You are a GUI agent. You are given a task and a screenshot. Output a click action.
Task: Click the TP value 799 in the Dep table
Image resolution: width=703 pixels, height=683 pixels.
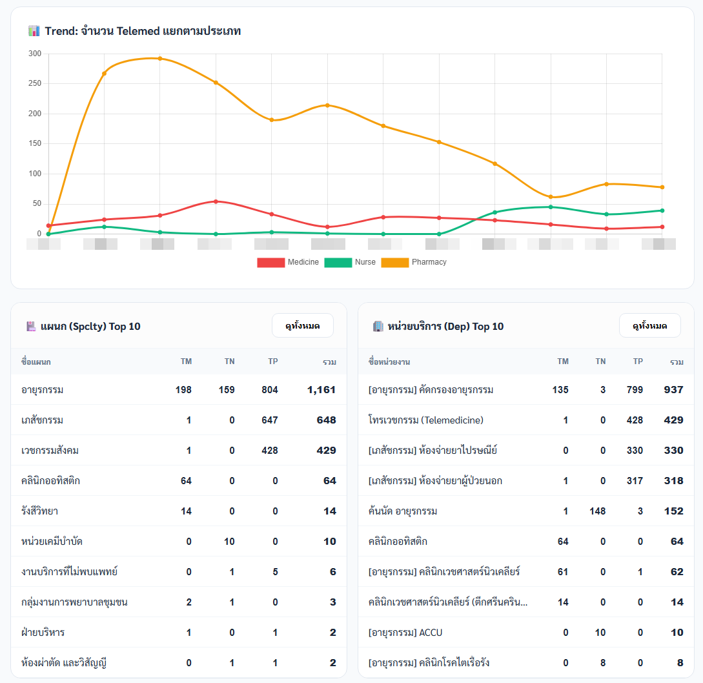[x=635, y=390]
